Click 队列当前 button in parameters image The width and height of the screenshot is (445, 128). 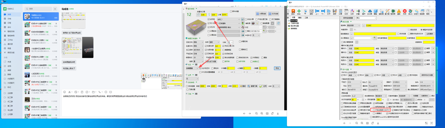[273, 14]
